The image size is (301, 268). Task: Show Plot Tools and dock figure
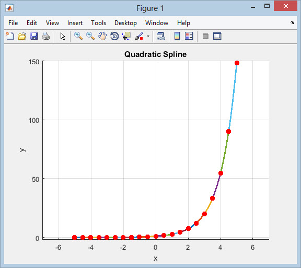click(217, 36)
